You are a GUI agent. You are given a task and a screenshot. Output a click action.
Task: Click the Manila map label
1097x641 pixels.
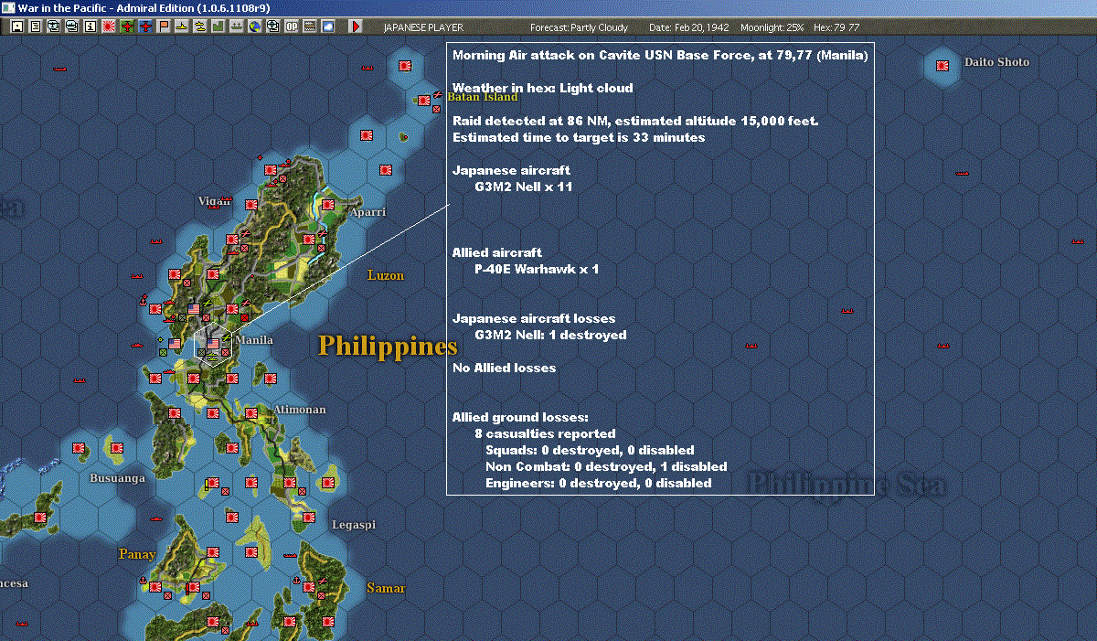255,340
